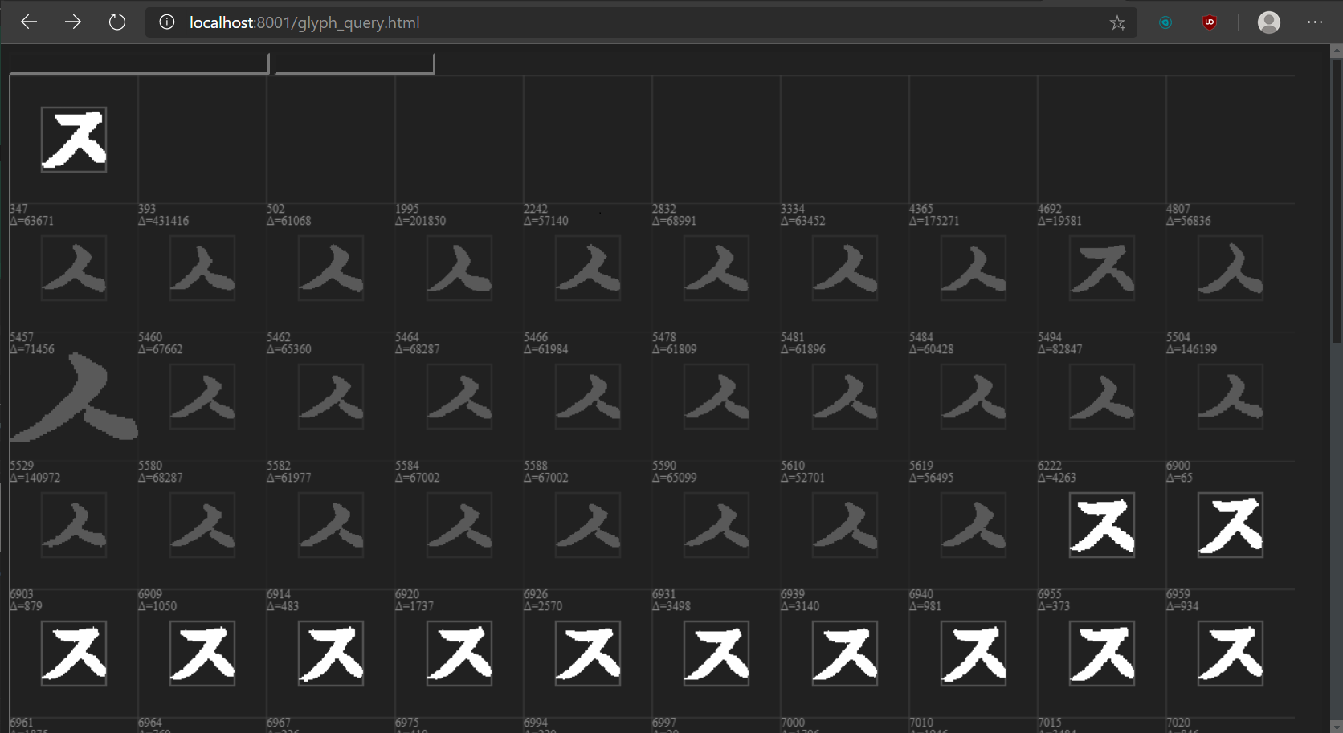The image size is (1343, 733).
Task: Choose glyph under label 5464
Action: tap(459, 397)
